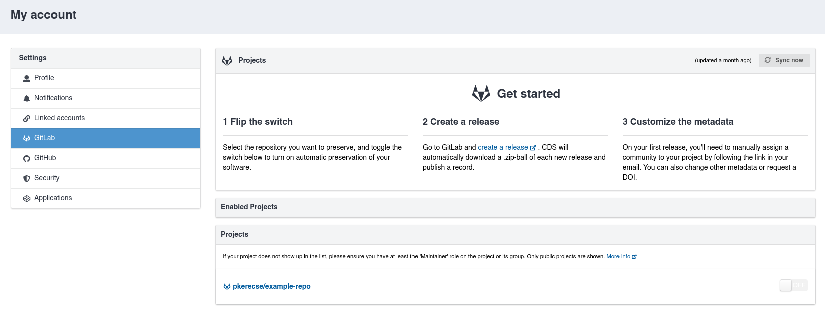Screen dimensions: 825x315
Task: Click the GitLab fox icon in sidebar
Action: (27, 139)
